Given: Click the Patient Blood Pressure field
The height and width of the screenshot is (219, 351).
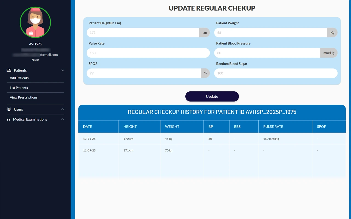Looking at the screenshot, I should [x=267, y=53].
